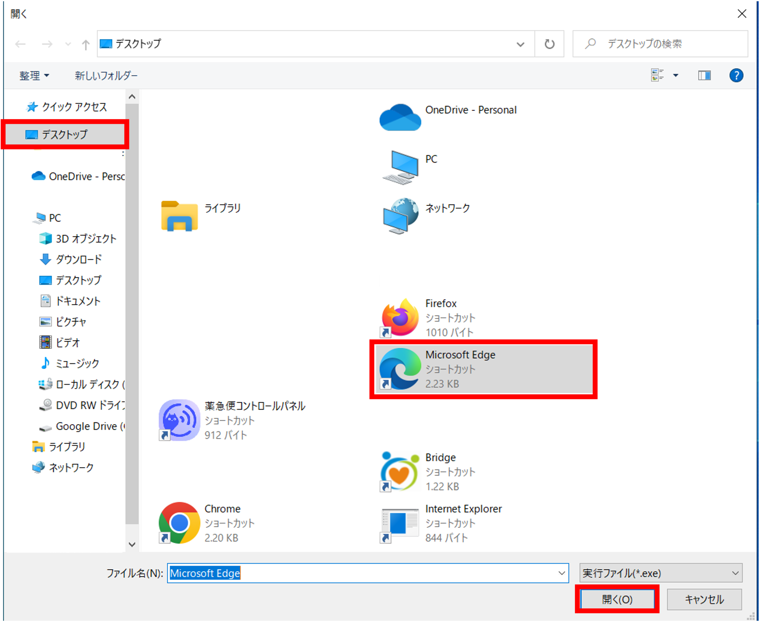The image size is (759, 622).
Task: Toggle the preview pane icon
Action: coord(704,76)
